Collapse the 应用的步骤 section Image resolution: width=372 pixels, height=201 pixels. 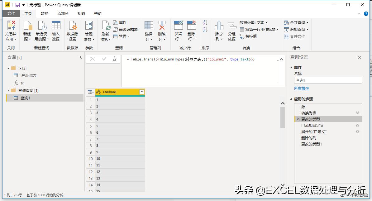(291, 99)
